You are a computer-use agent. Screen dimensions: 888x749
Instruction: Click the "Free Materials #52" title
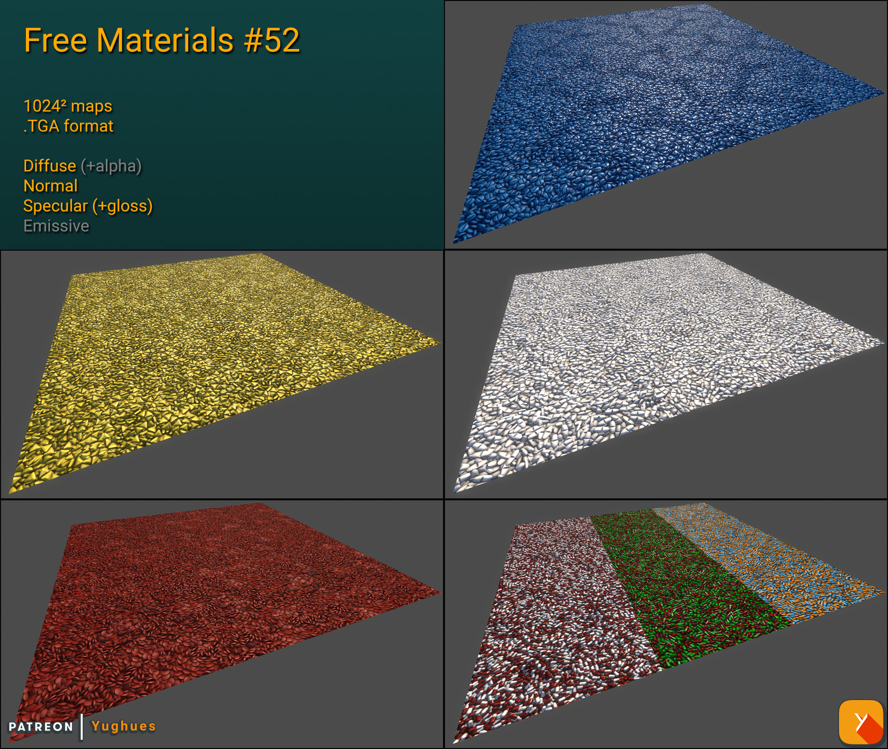pos(162,42)
